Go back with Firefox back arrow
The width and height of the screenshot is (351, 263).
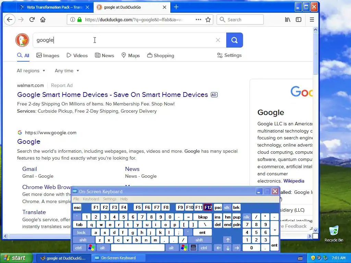(x=10, y=20)
